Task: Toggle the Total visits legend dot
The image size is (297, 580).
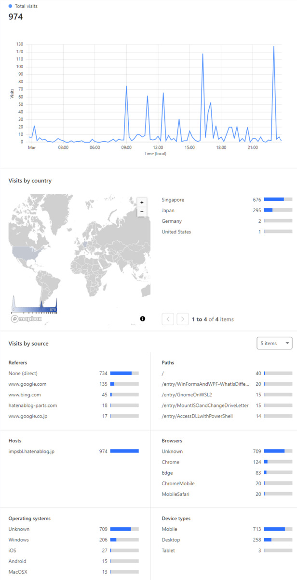Action: coord(11,6)
